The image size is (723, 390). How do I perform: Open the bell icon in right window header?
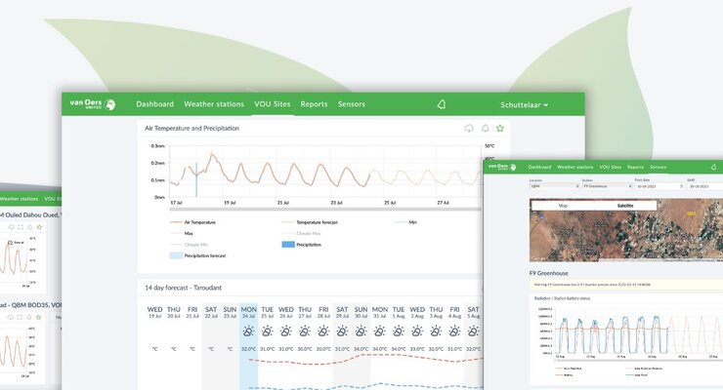point(714,167)
